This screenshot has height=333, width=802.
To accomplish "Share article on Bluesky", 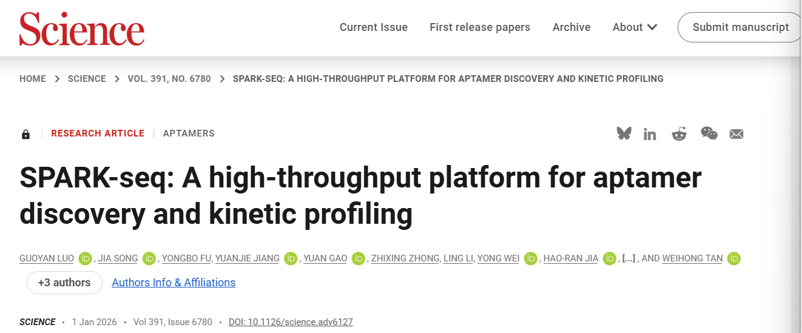I will pos(624,133).
